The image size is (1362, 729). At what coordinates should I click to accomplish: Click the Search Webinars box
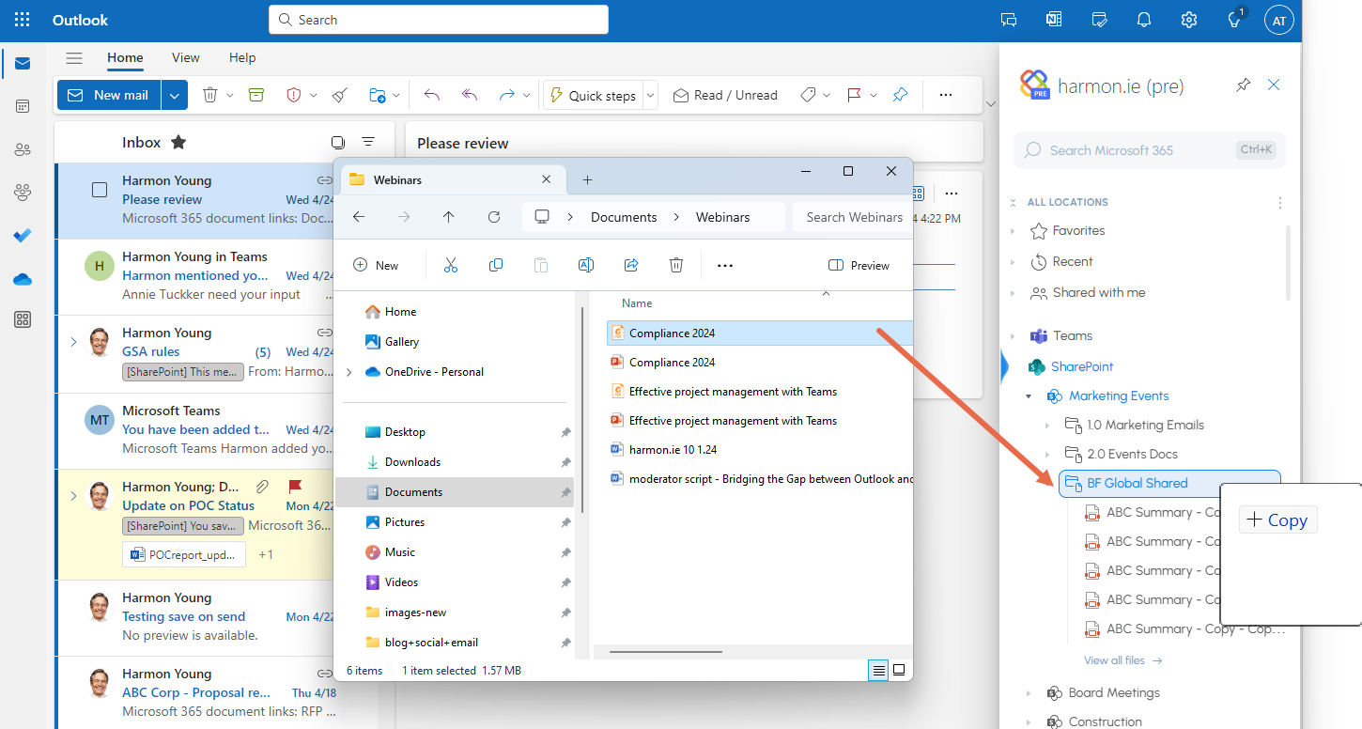tap(852, 217)
